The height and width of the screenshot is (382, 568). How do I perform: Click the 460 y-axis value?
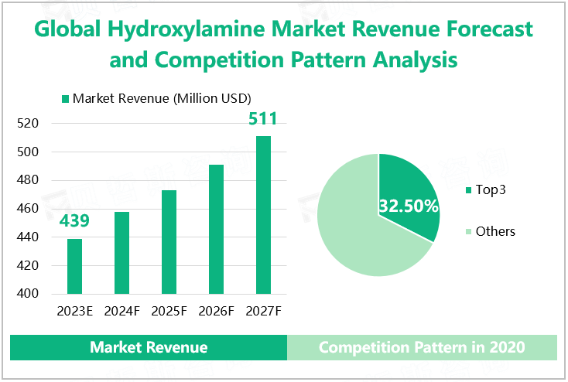pyautogui.click(x=28, y=209)
